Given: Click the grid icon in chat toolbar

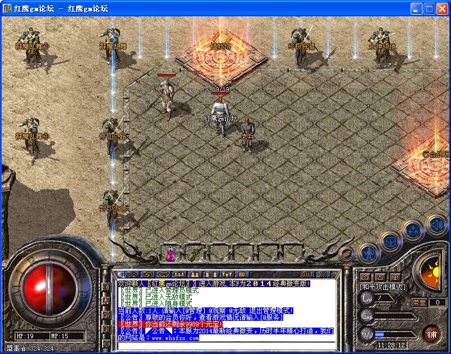Looking at the screenshot, I should 242,274.
